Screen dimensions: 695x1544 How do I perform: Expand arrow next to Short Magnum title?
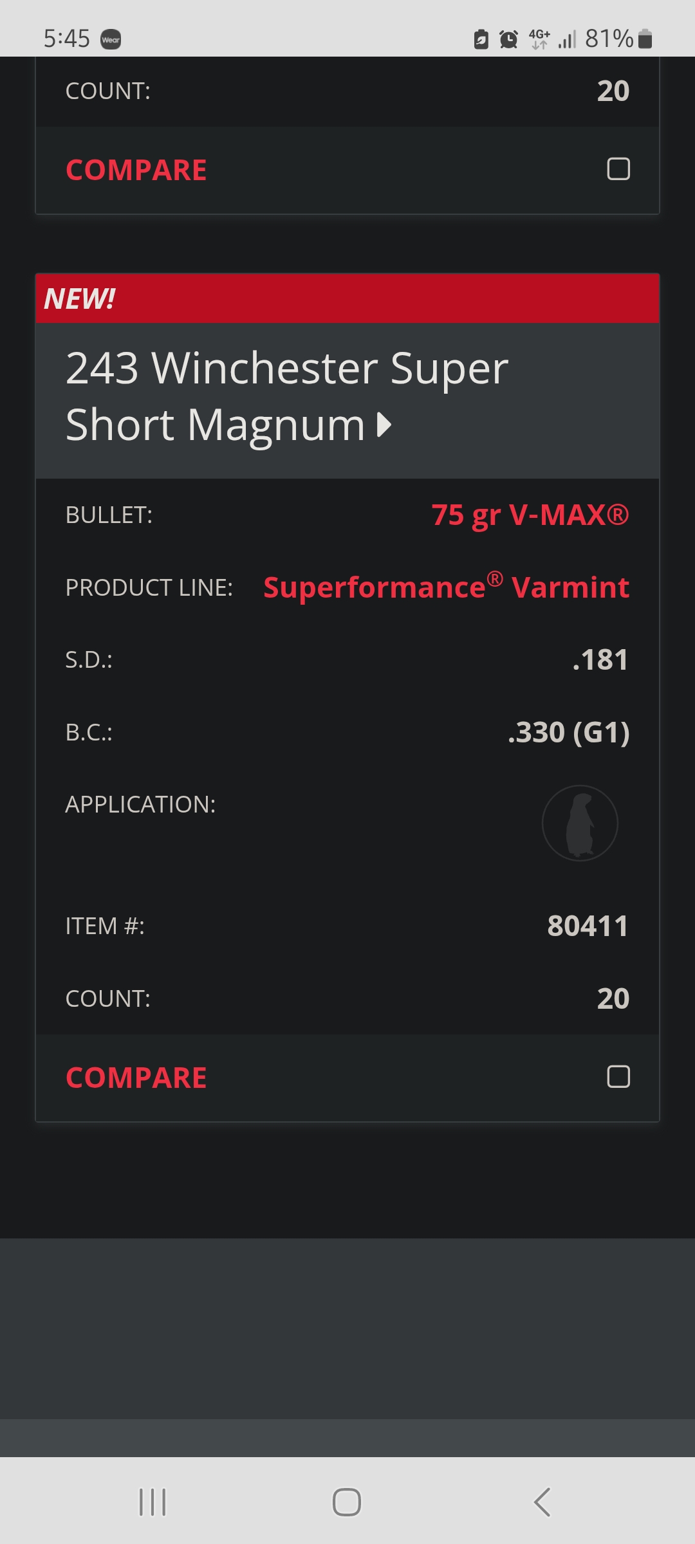(384, 425)
